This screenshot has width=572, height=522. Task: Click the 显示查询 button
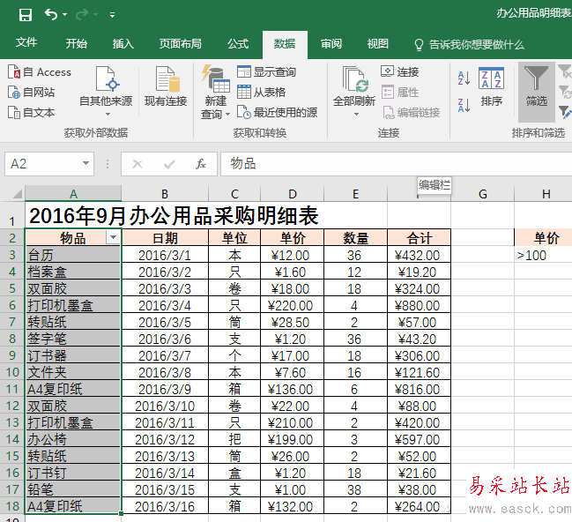pyautogui.click(x=266, y=72)
